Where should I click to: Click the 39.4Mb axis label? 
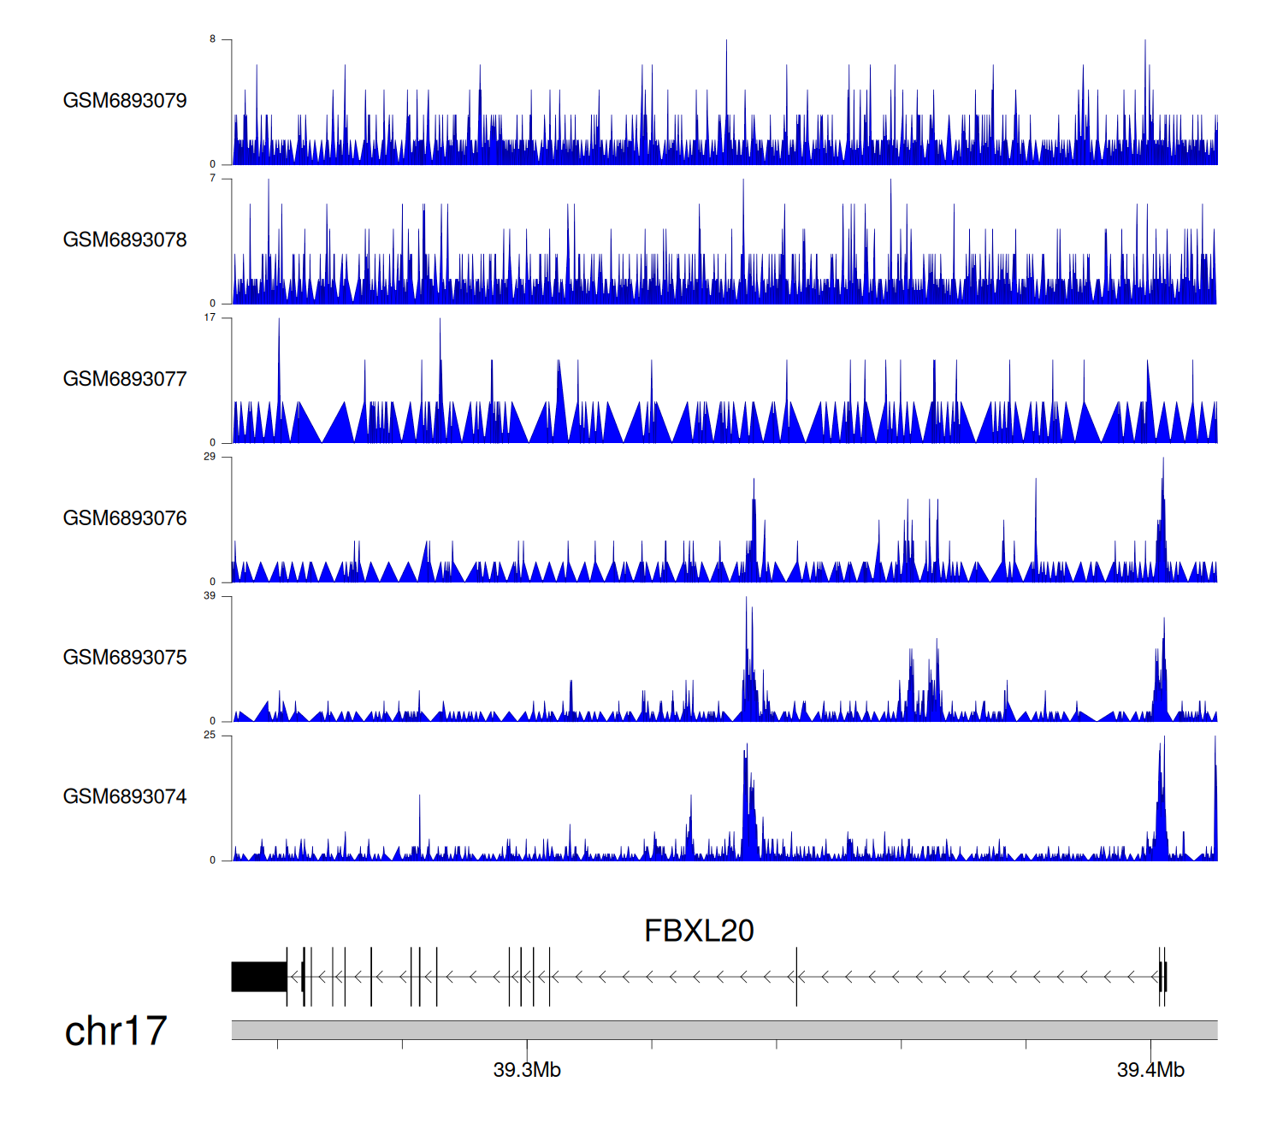(x=1150, y=1070)
